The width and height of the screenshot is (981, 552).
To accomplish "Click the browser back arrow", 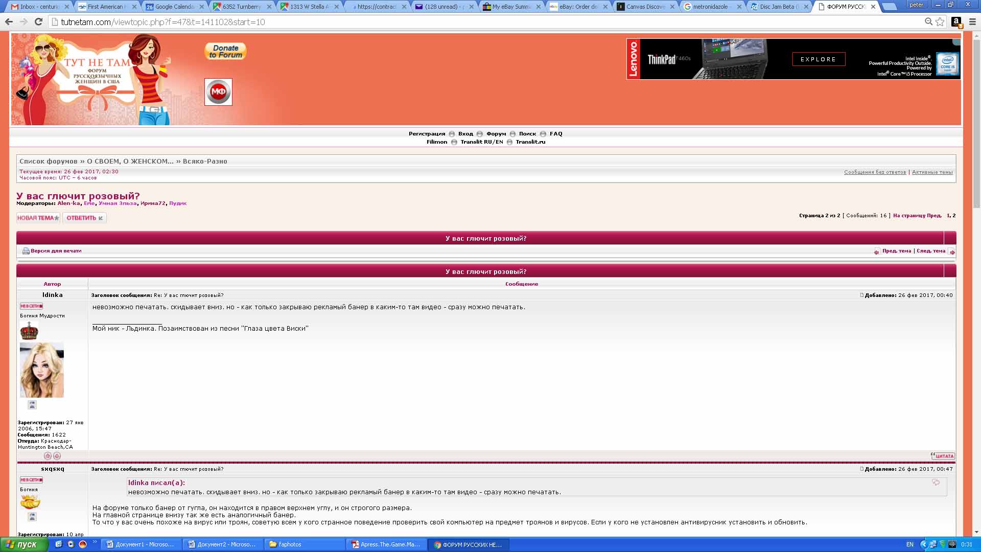I will click(9, 22).
